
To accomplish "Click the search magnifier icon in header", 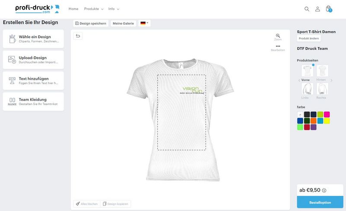I will click(x=307, y=9).
